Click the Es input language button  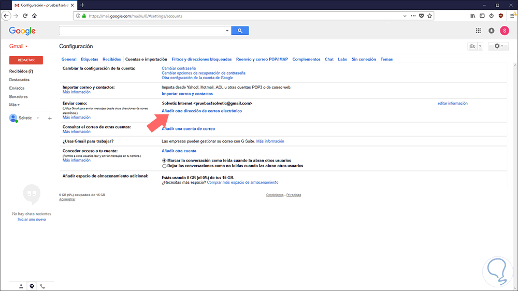pos(472,46)
